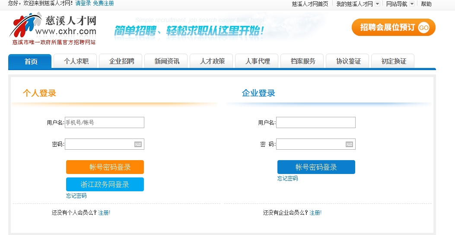Open virtual keyboard in personal password field

coord(138,144)
